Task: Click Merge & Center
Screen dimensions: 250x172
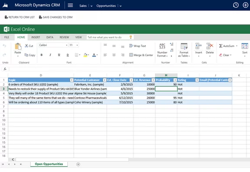Action: click(x=141, y=55)
